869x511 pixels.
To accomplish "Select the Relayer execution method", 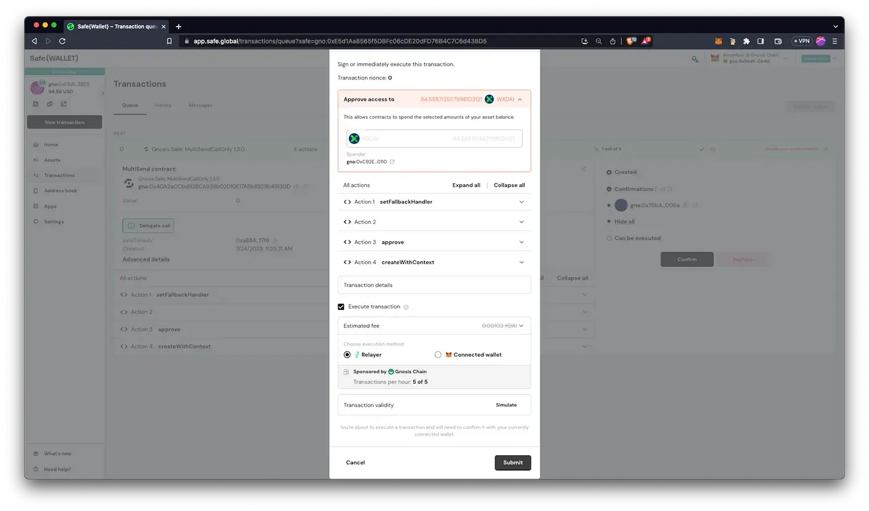I will tap(347, 355).
